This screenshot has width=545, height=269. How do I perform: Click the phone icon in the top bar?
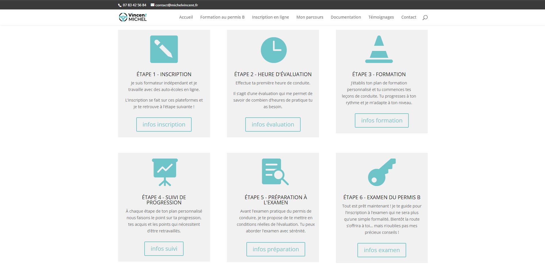click(x=120, y=5)
